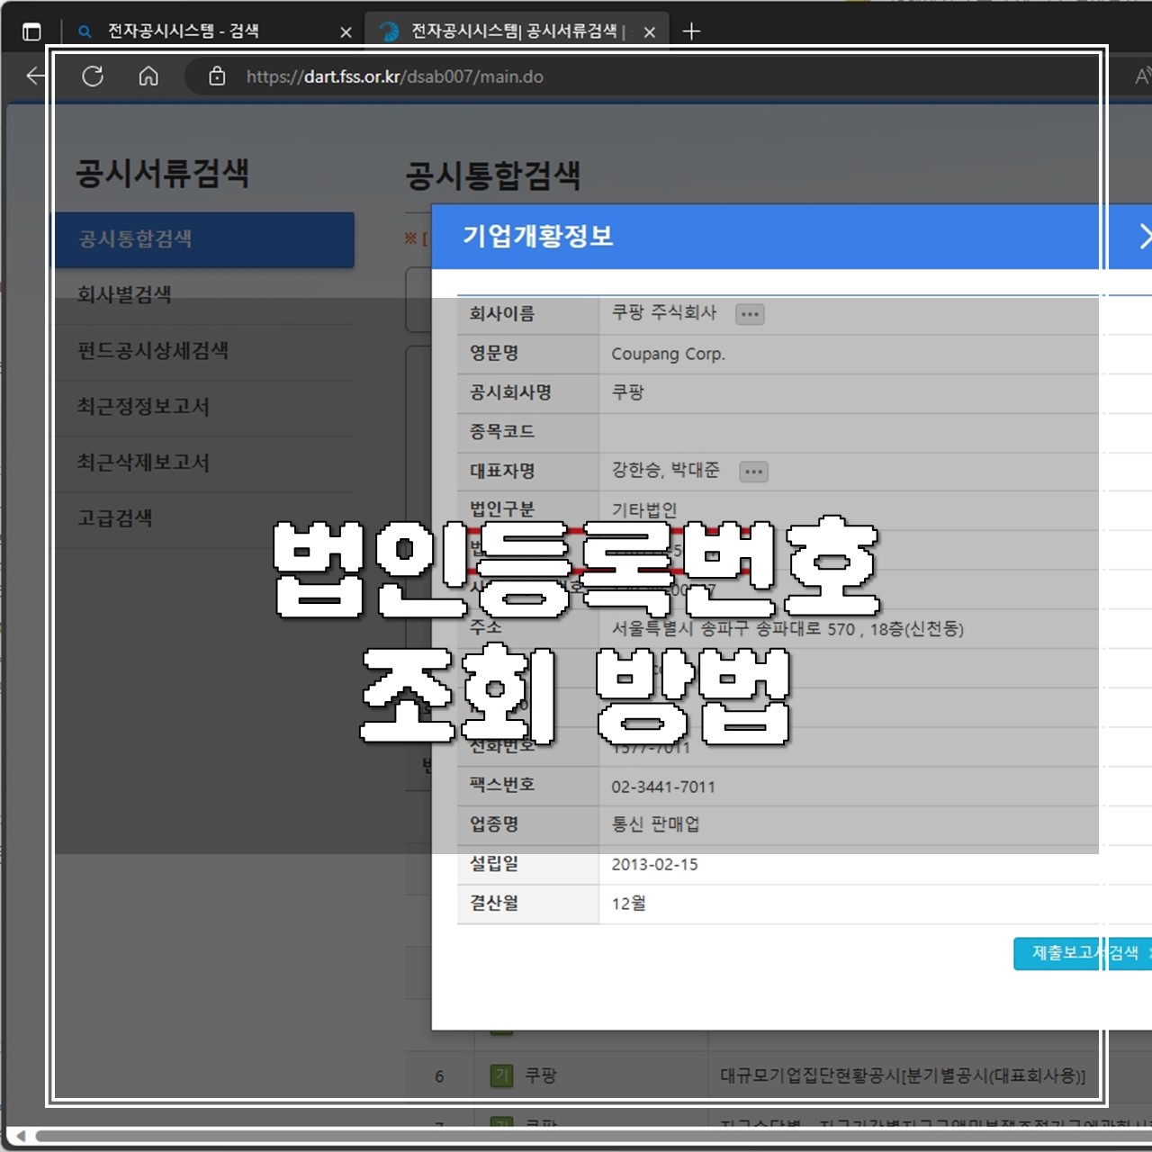Open 고급검색 in the sidebar menu
The width and height of the screenshot is (1152, 1152).
(x=114, y=517)
